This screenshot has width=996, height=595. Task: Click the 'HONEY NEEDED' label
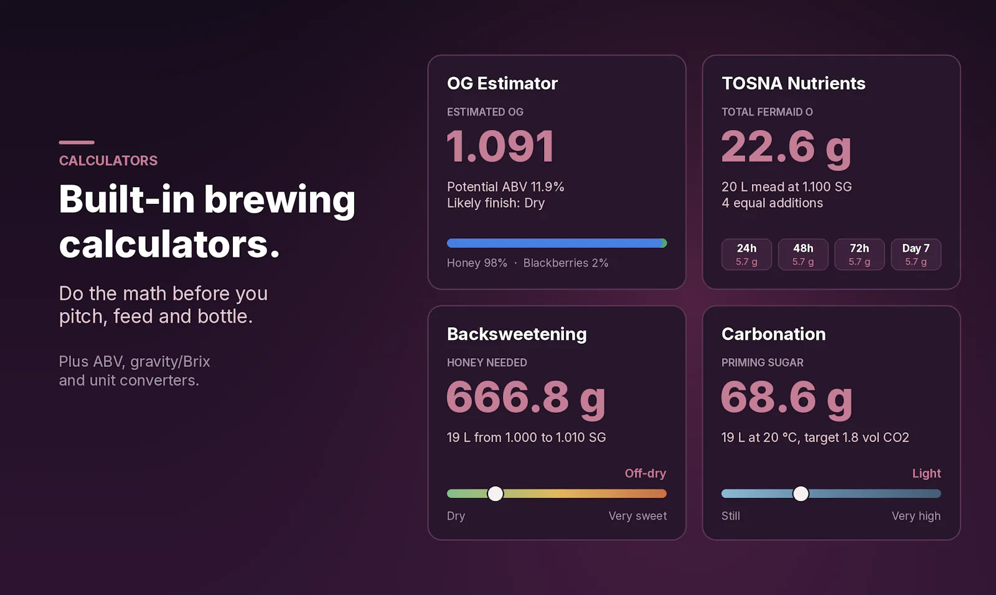click(487, 362)
